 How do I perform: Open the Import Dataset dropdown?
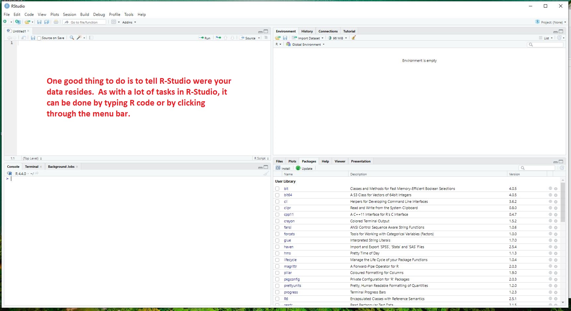[308, 38]
